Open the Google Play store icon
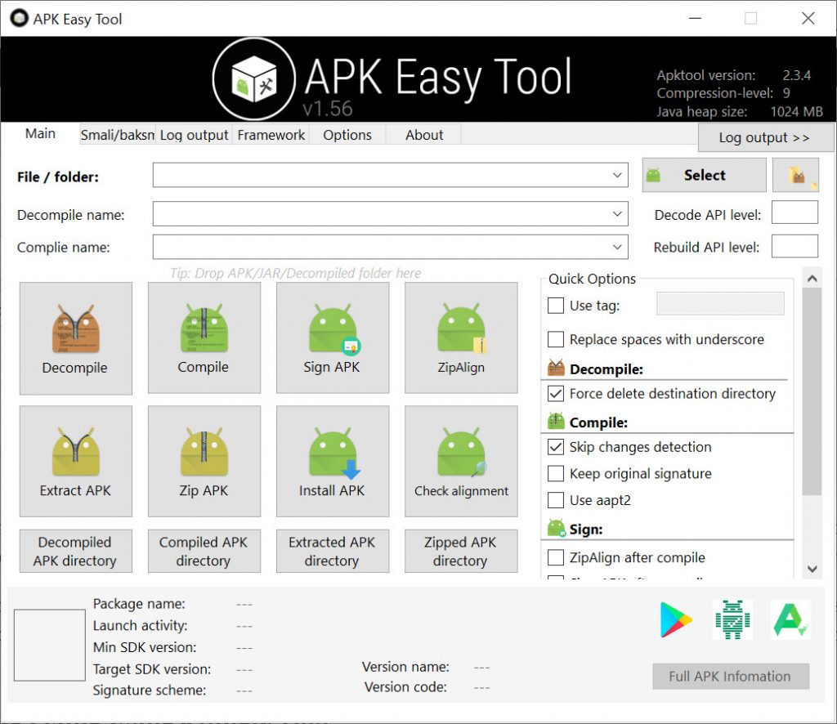 (x=675, y=619)
